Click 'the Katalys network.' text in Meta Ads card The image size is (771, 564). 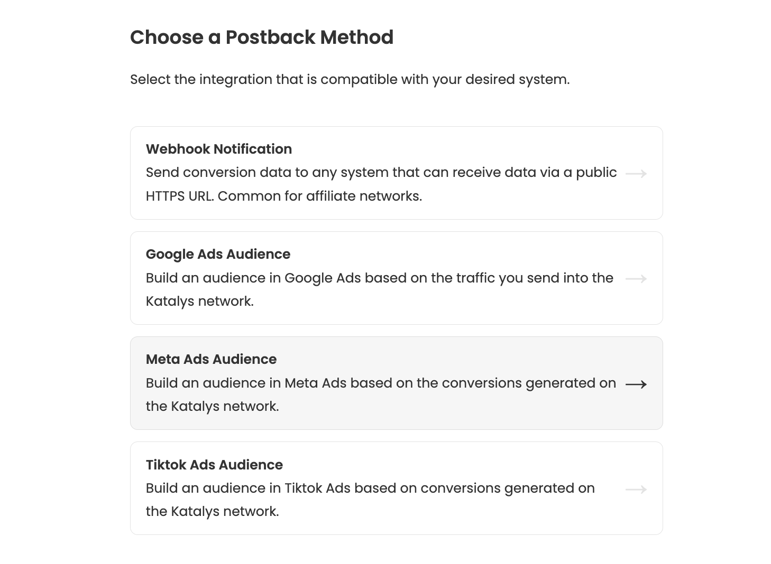tap(212, 406)
